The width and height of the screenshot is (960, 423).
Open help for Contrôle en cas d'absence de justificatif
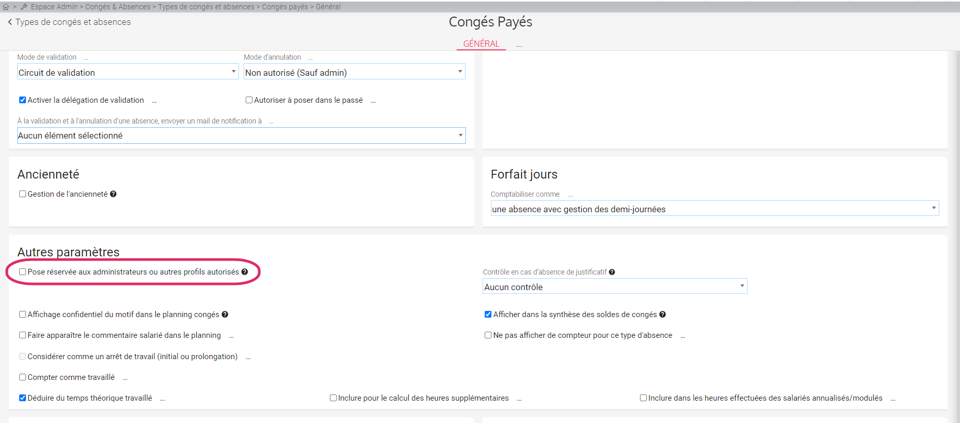[612, 272]
